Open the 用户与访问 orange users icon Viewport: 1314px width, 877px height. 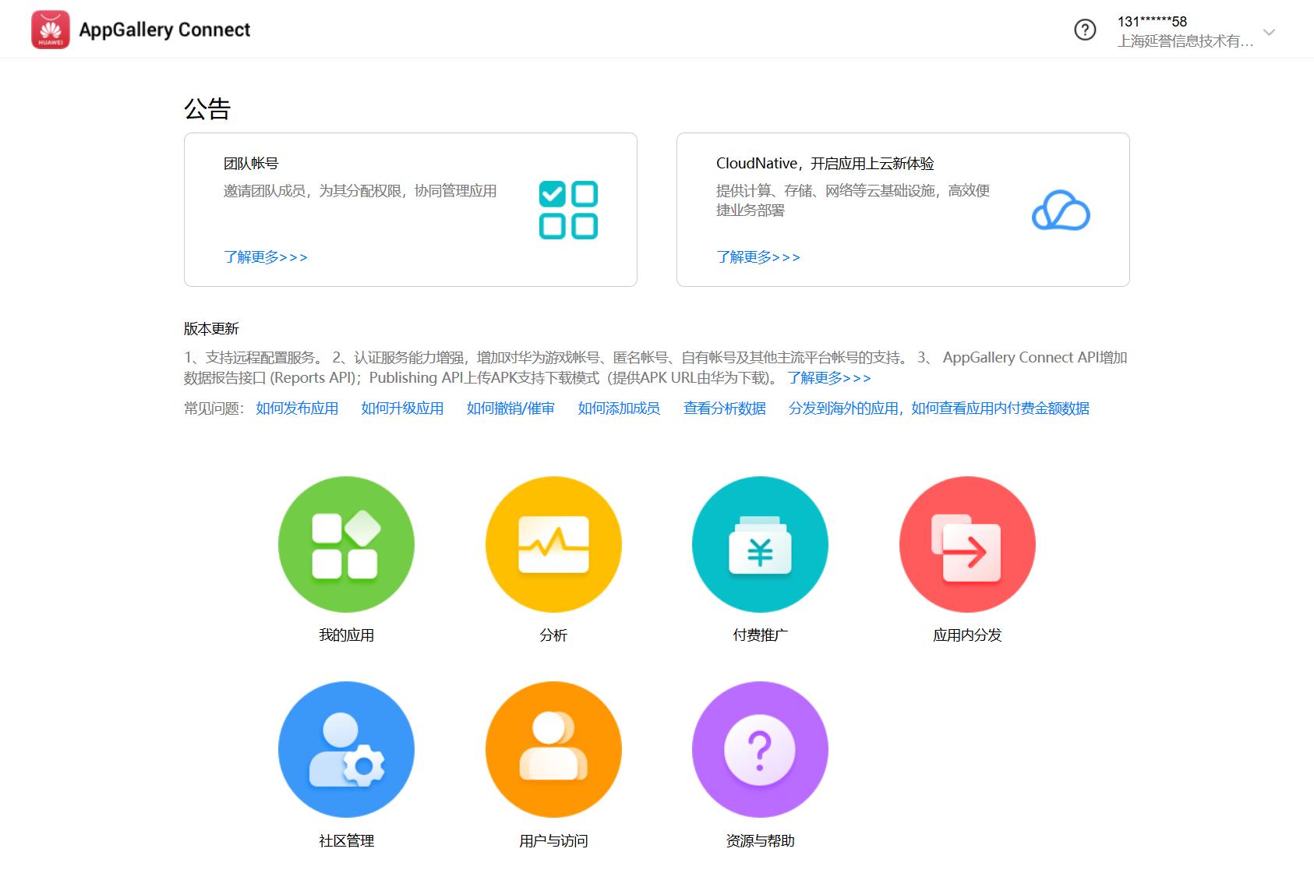click(553, 749)
